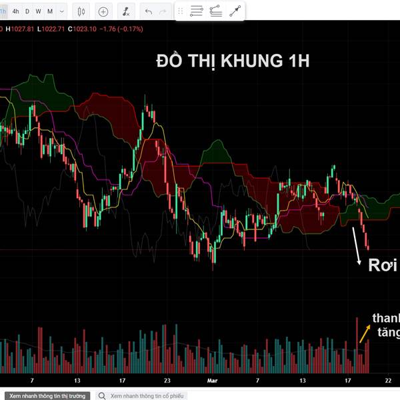Select the ĐỒ THỊ KHUNG 1H text label
The width and height of the screenshot is (400, 400).
click(233, 61)
